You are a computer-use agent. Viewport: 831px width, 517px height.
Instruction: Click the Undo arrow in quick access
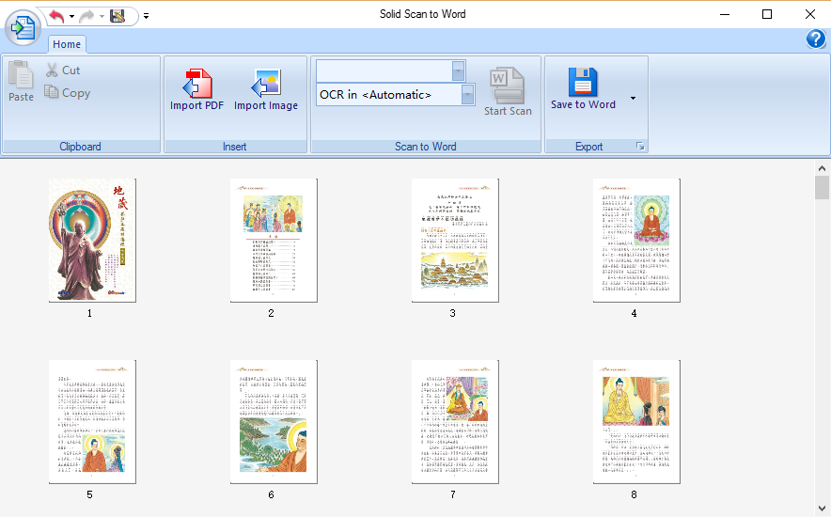[x=56, y=16]
